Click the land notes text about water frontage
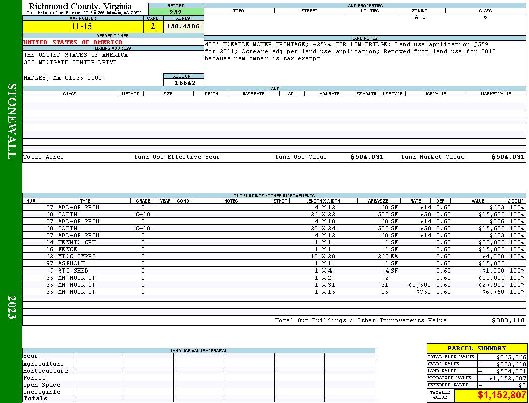529x403 pixels. click(350, 51)
